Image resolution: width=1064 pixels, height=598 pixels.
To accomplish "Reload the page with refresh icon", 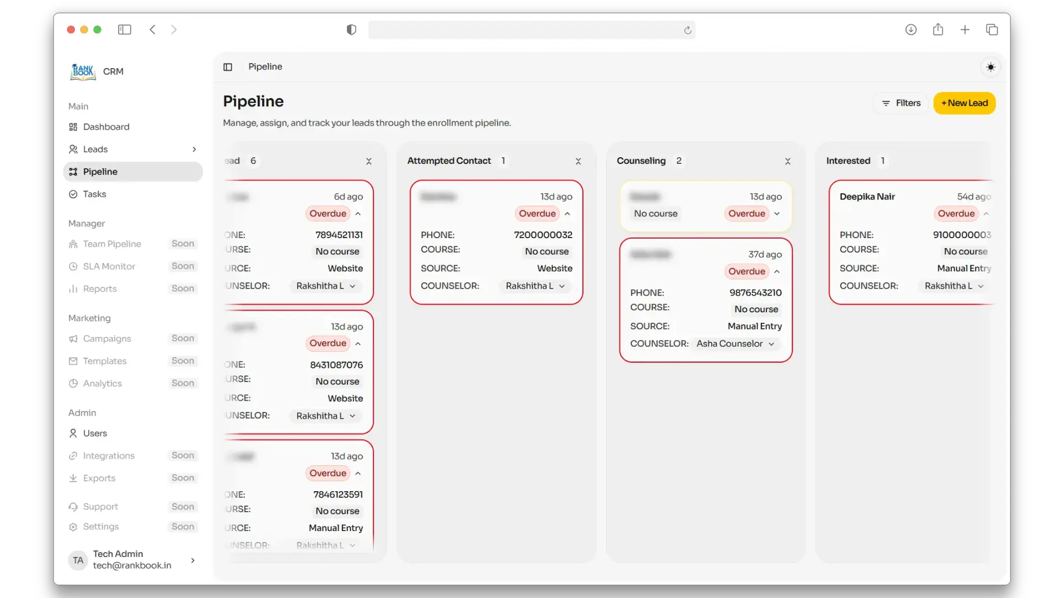I will click(x=688, y=30).
